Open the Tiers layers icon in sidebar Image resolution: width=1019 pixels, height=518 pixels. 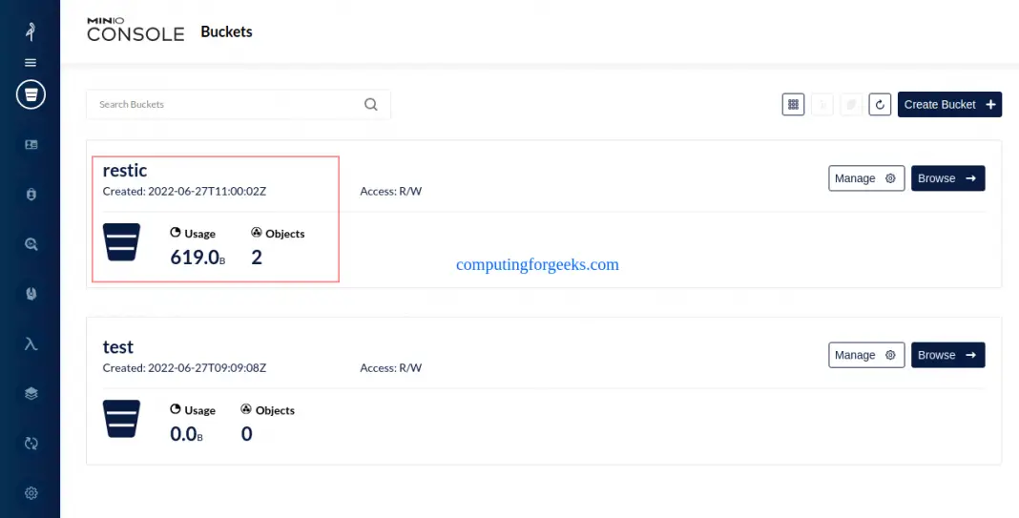click(x=31, y=393)
